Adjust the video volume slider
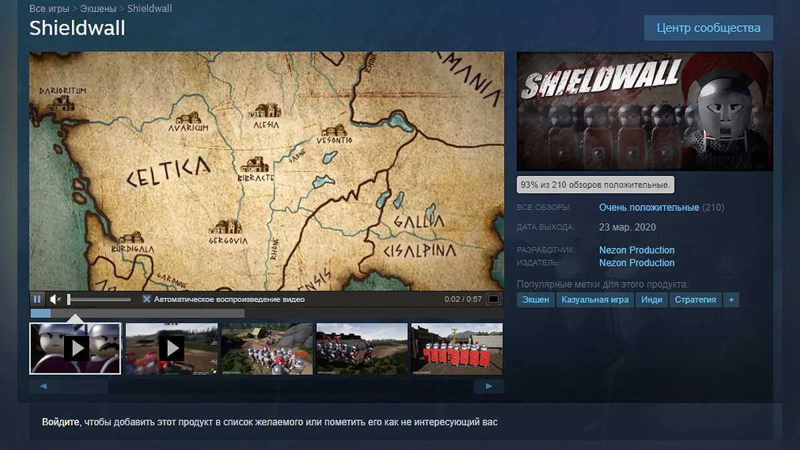800x450 pixels. [99, 299]
